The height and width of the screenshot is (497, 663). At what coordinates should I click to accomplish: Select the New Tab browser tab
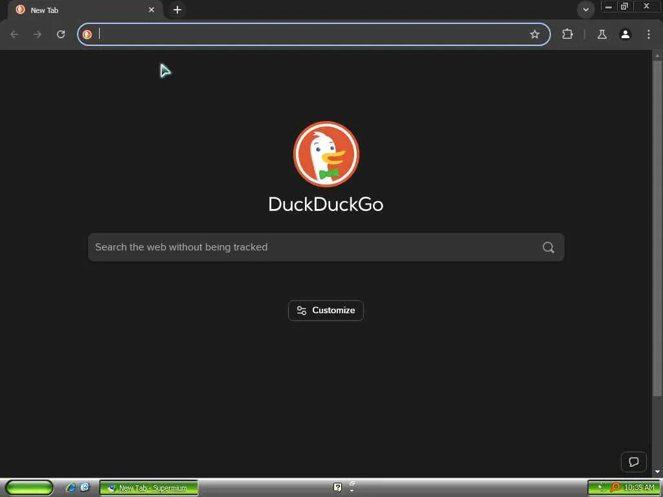85,10
